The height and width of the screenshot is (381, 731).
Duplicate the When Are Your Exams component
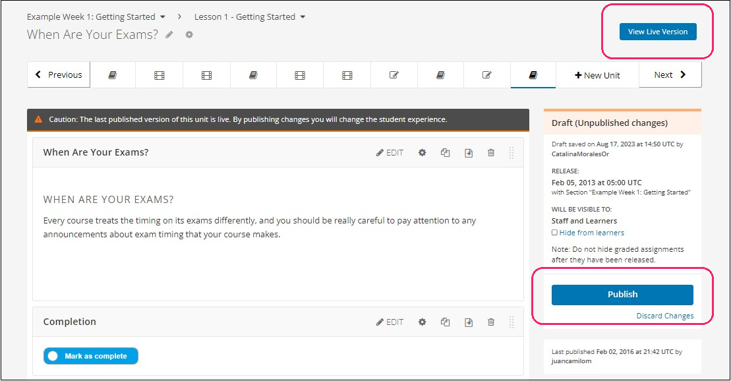pyautogui.click(x=446, y=153)
